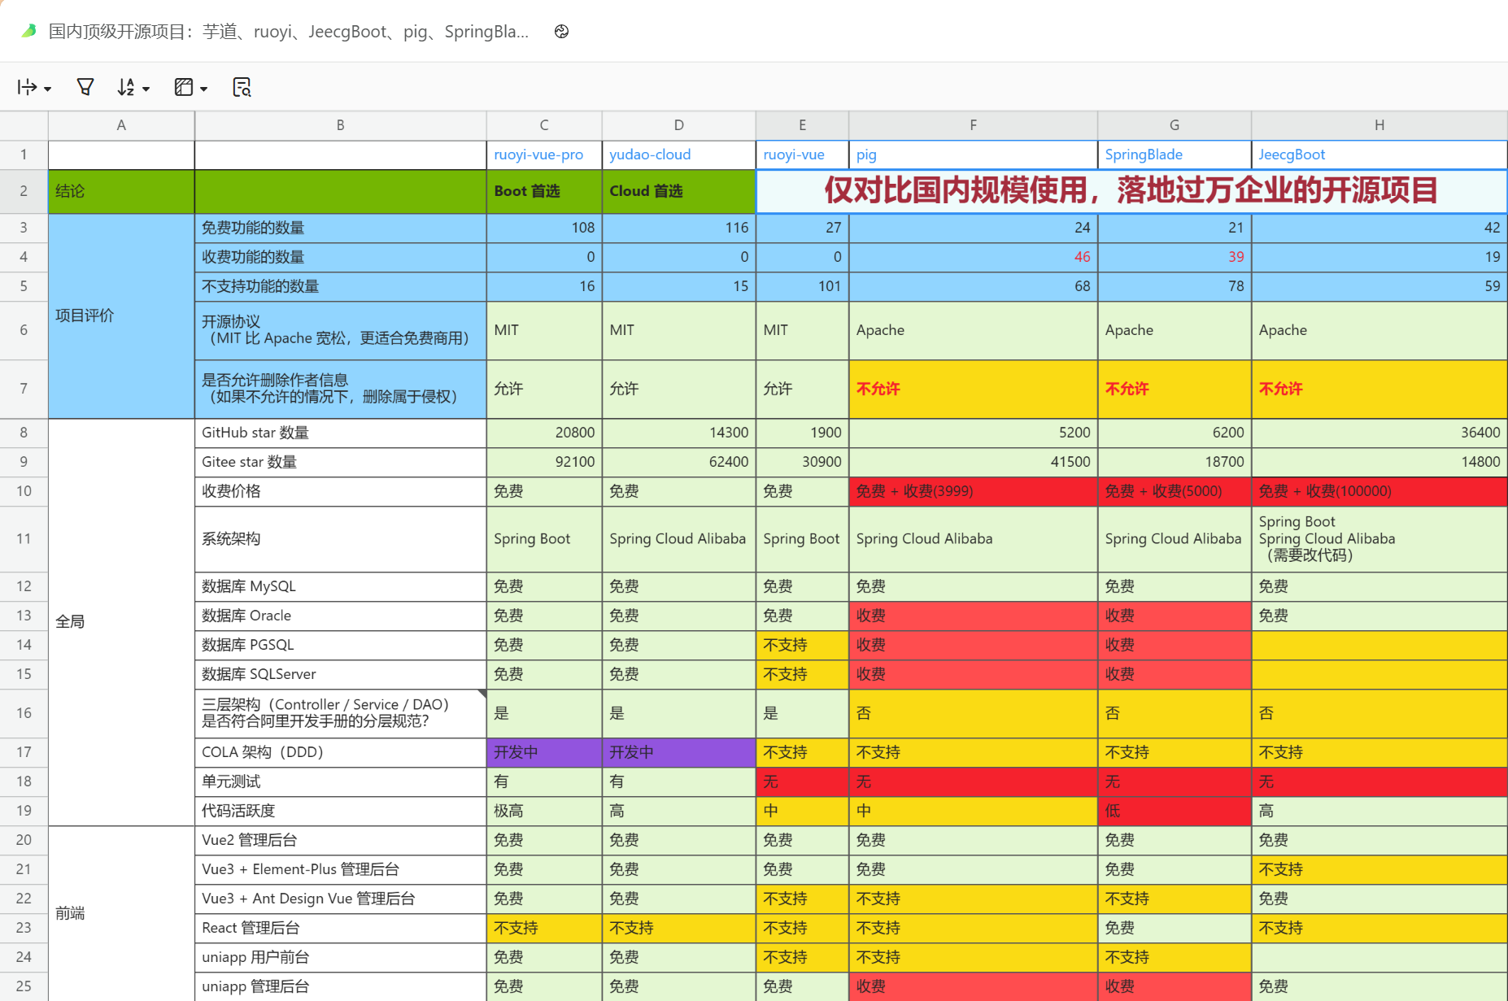
Task: Open the ruoyi-vue-pro link
Action: click(538, 155)
